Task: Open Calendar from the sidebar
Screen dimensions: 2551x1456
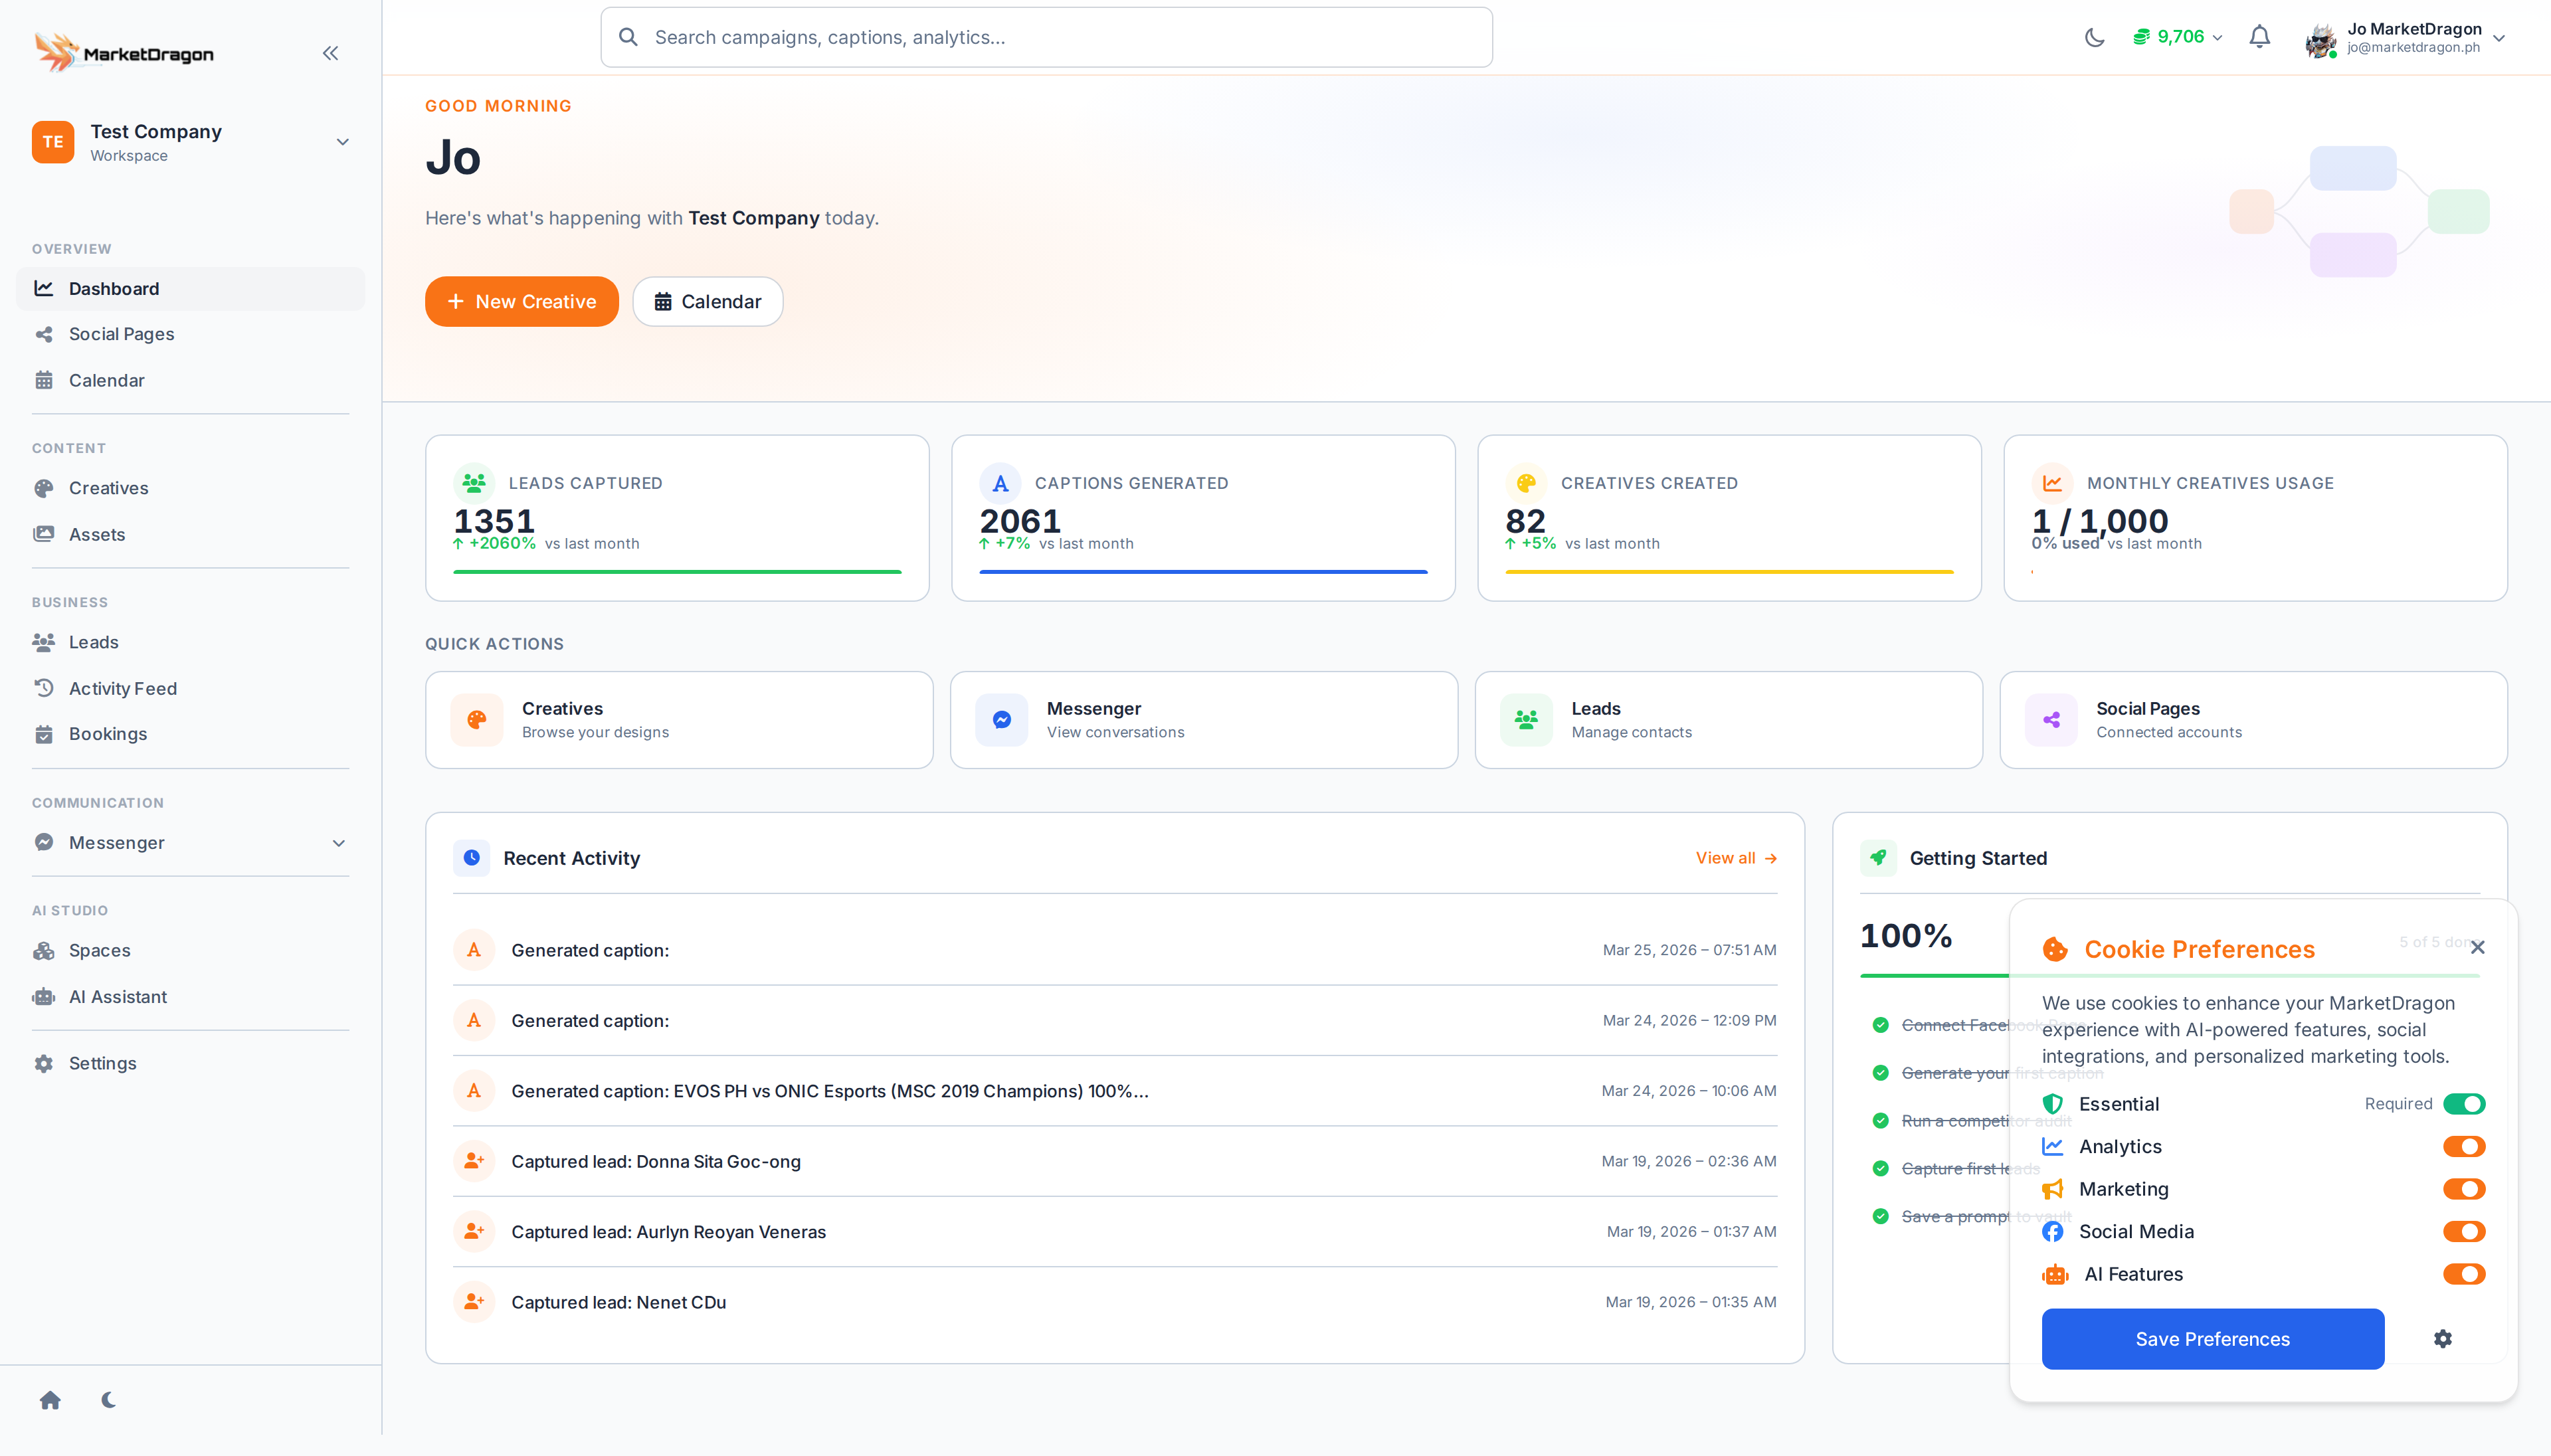Action: 191,380
